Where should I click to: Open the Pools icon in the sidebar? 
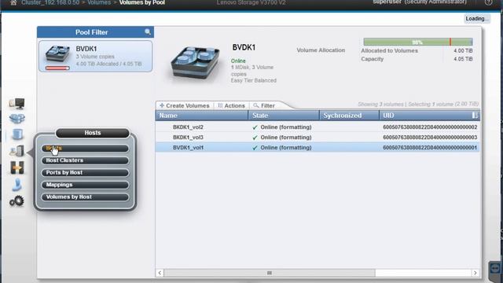[17, 119]
